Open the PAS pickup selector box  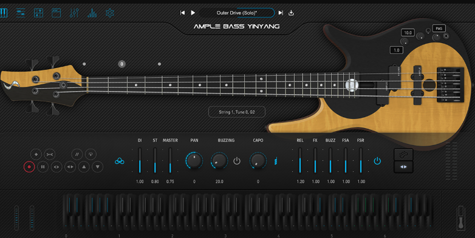pos(439,29)
